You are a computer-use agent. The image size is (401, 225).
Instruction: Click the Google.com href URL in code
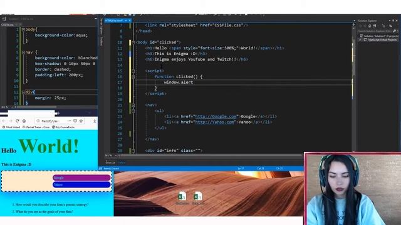[x=216, y=116]
